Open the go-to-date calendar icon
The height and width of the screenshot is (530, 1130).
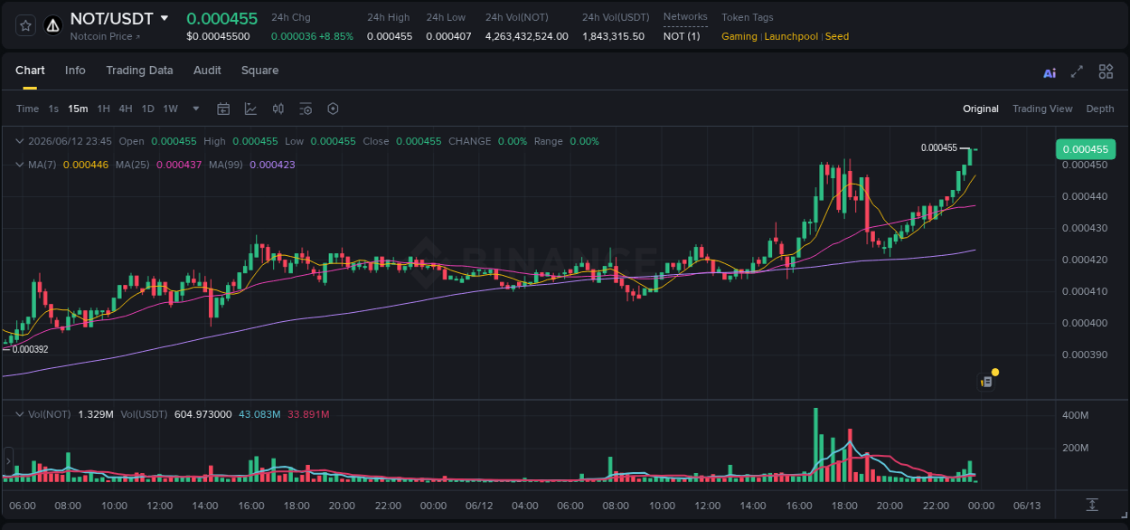(x=223, y=109)
